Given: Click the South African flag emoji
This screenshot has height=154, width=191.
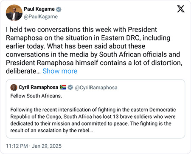Looking at the screenshot, I should 63,87.
